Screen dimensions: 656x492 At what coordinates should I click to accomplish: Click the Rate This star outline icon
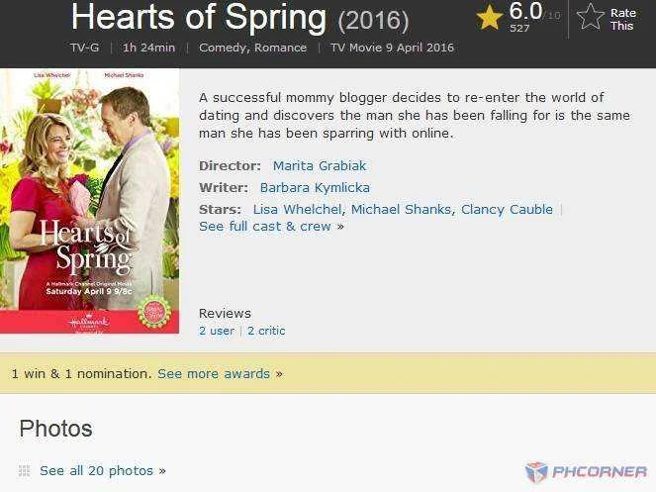pyautogui.click(x=590, y=17)
